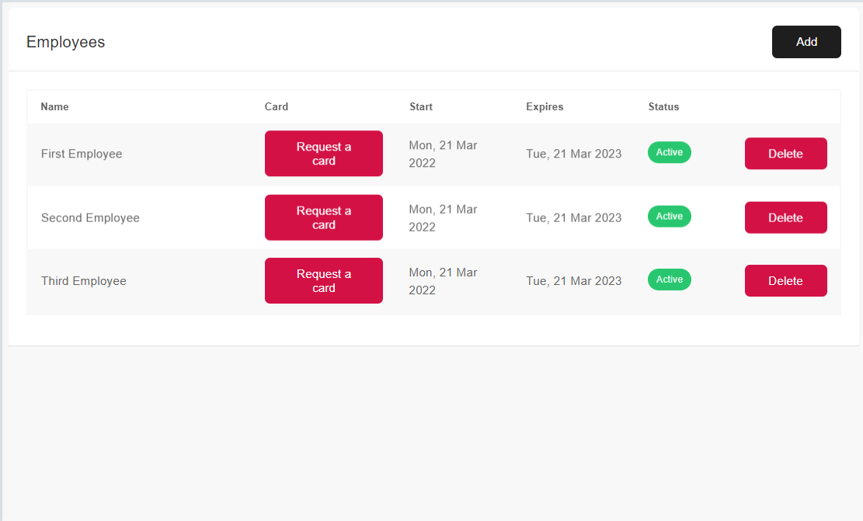
Task: Select the Second Employee name cell
Action: point(90,218)
